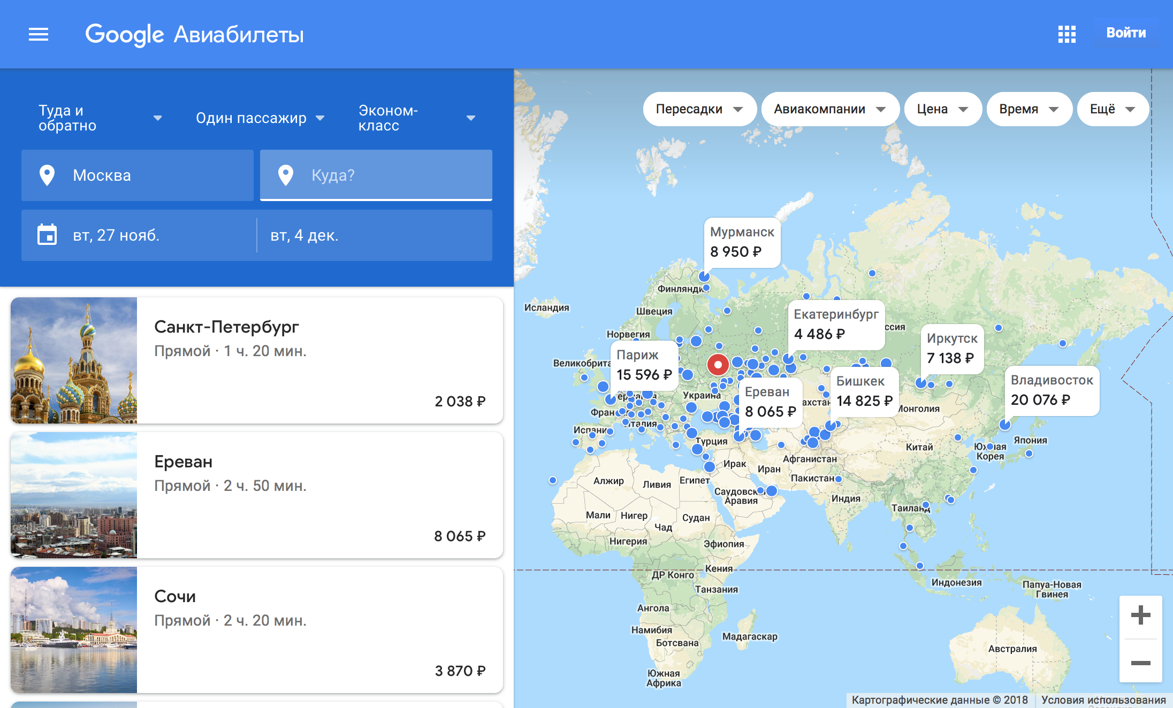
Task: Zoom in on the map
Action: [1140, 615]
